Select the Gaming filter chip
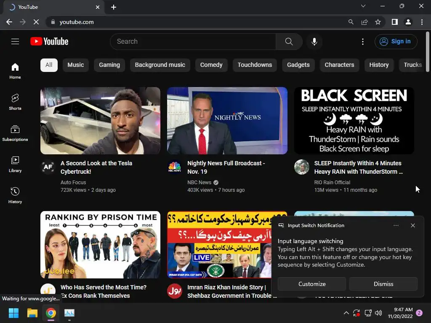The height and width of the screenshot is (323, 431). coord(109,65)
